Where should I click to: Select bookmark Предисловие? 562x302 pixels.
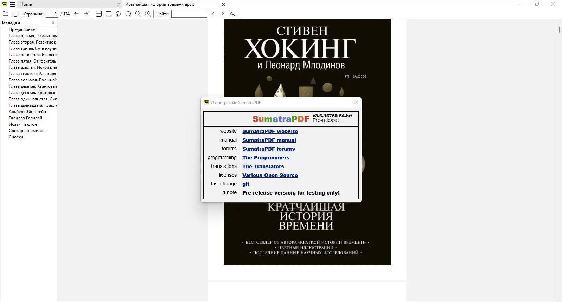point(22,29)
